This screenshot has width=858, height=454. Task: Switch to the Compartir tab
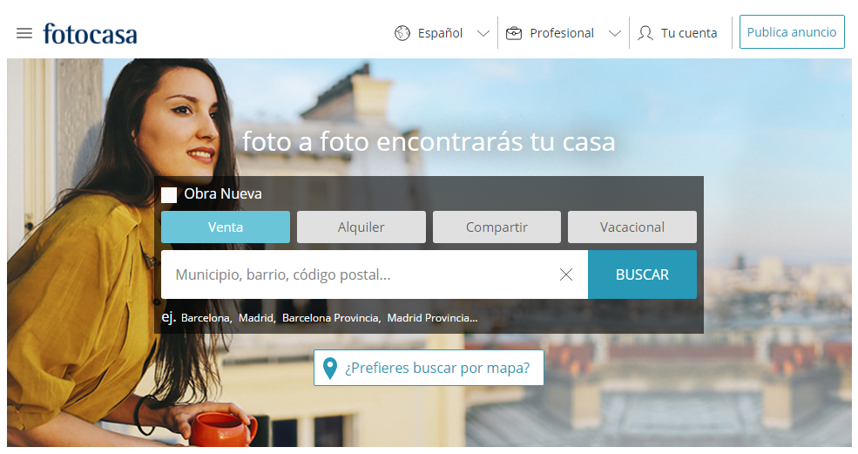[497, 227]
